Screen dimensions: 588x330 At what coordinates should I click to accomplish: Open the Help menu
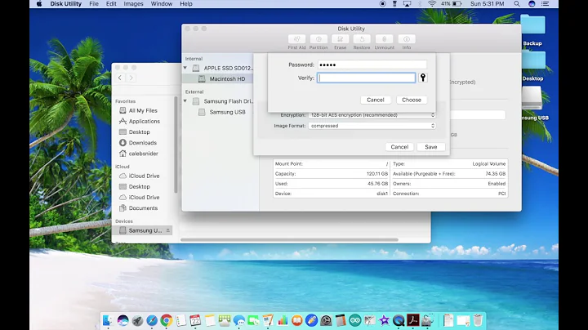pos(186,4)
